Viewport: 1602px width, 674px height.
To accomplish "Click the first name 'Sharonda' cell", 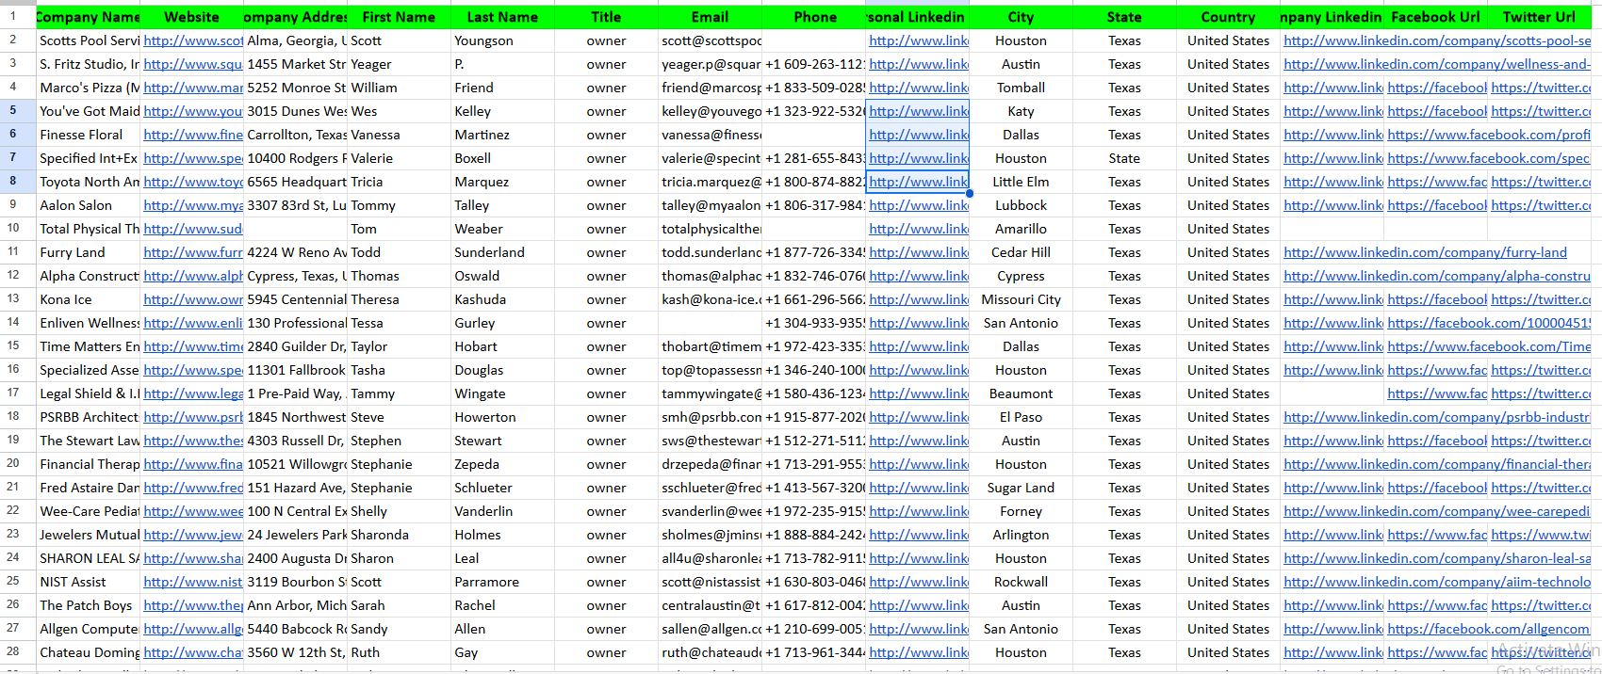I will [399, 535].
